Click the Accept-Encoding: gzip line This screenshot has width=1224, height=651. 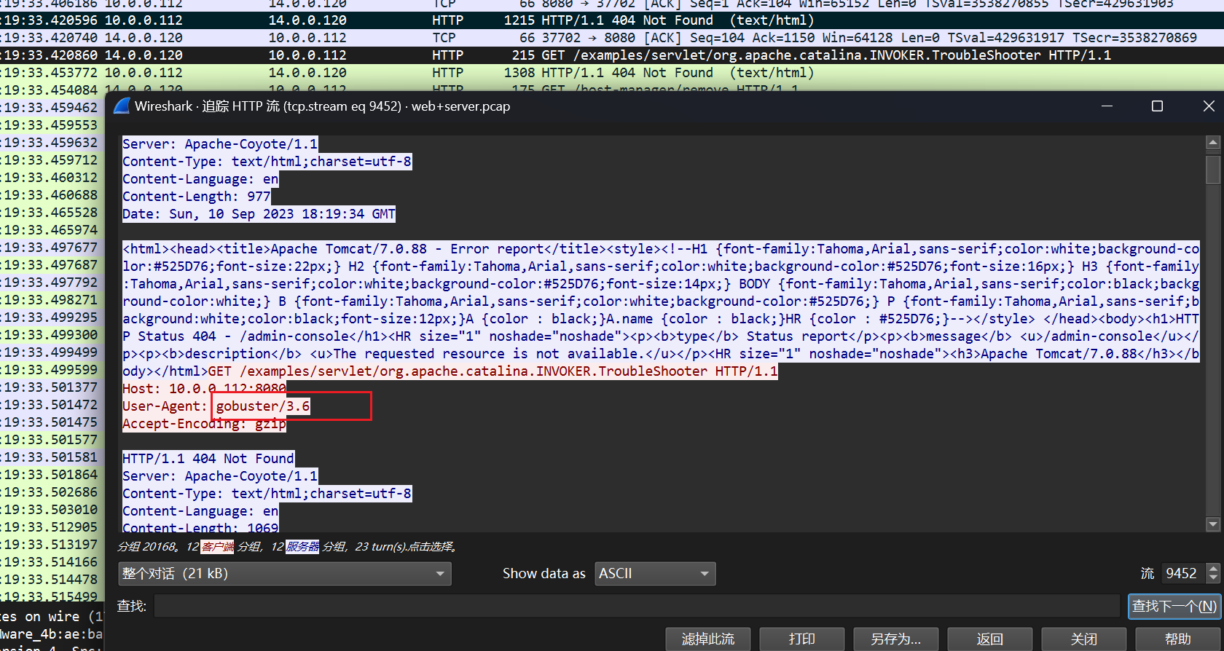click(x=204, y=424)
